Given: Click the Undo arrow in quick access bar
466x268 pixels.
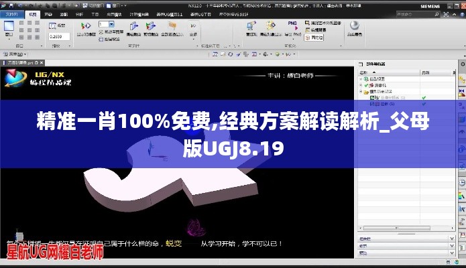Looking at the screenshot, I should pos(20,5).
